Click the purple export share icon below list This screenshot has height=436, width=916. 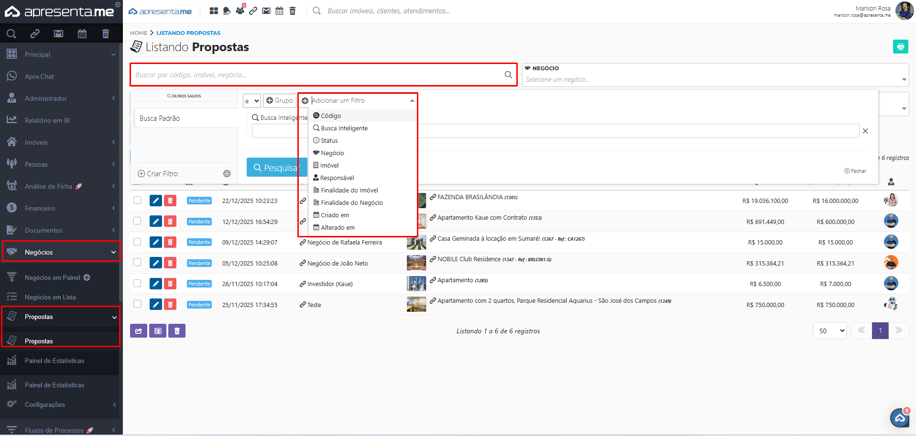pyautogui.click(x=139, y=331)
